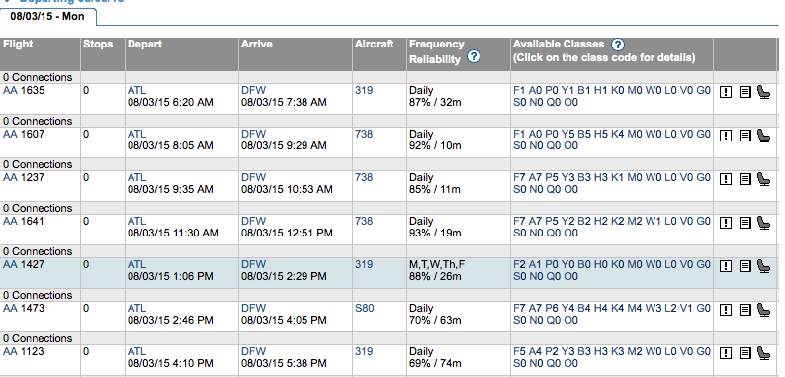Click the F1 class code of AA 1635
Image resolution: width=785 pixels, height=377 pixels.
pos(519,91)
